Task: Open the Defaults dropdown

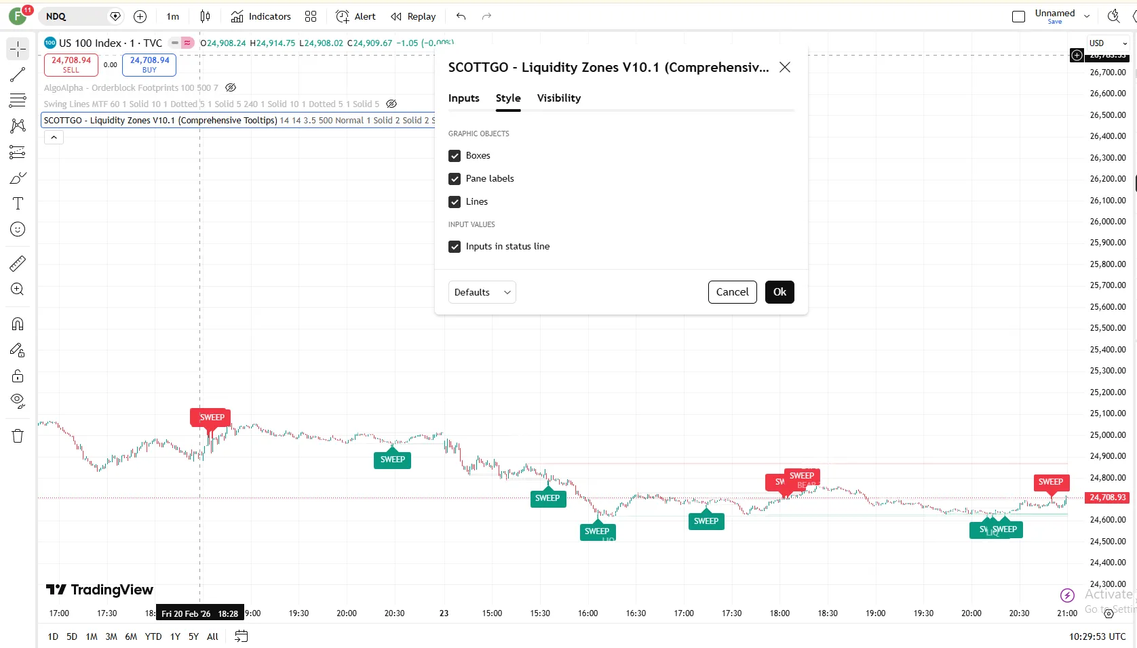Action: tap(482, 292)
